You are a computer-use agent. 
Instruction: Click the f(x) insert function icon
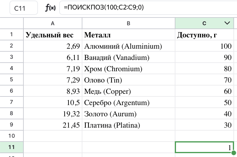coord(50,8)
